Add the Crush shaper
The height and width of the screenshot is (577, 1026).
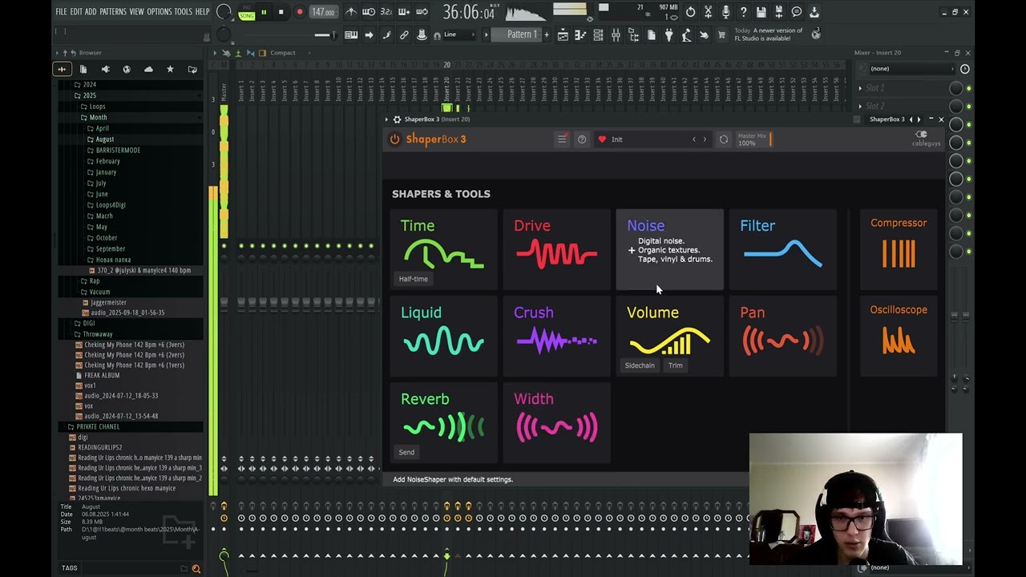pos(556,335)
